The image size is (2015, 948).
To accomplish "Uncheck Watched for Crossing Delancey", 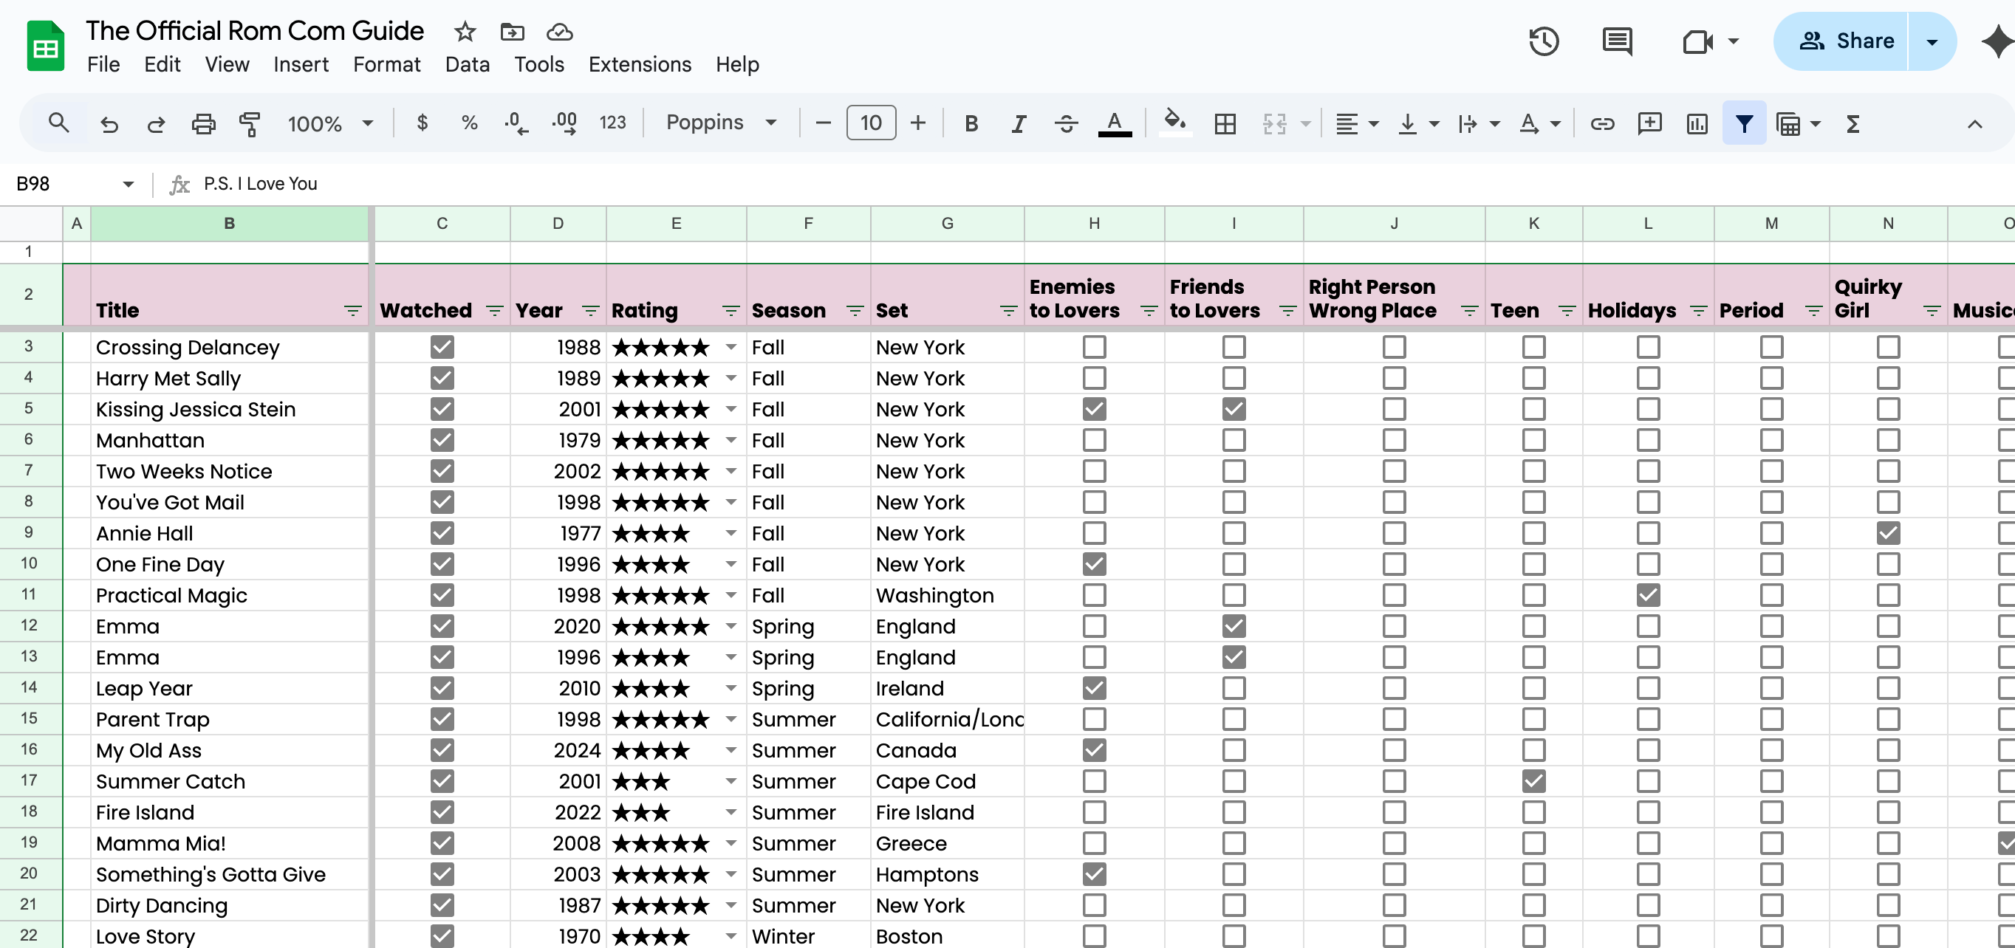I will (442, 346).
